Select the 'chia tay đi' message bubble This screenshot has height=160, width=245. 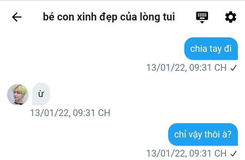tap(211, 49)
